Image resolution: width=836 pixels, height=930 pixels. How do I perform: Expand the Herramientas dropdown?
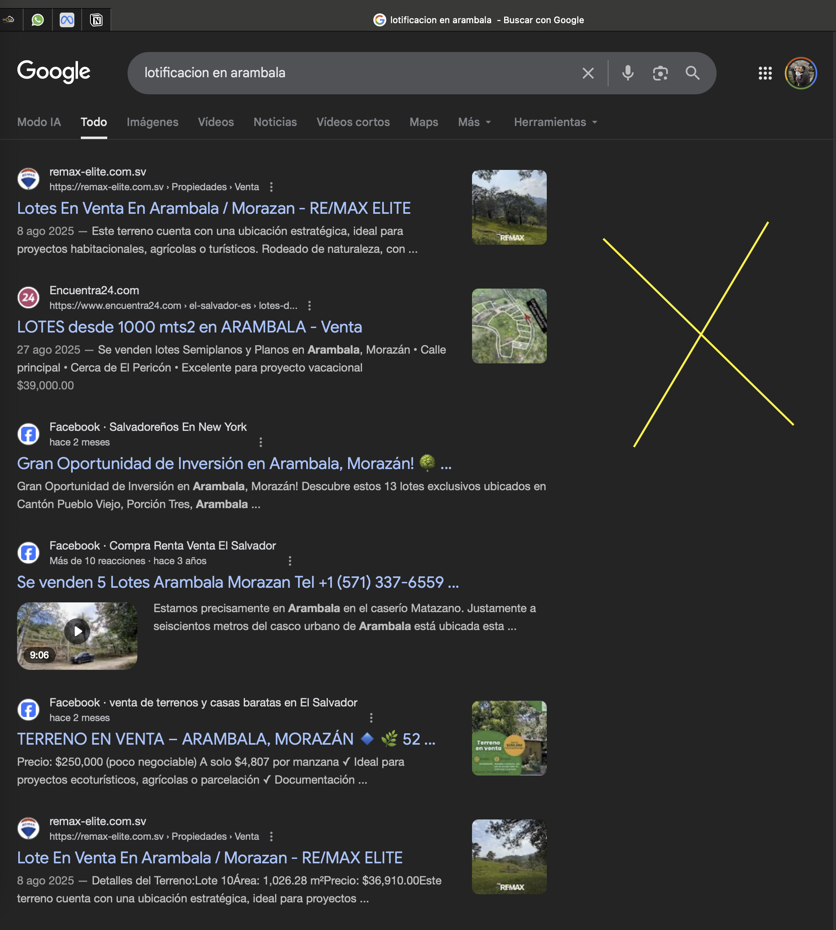[x=556, y=122]
